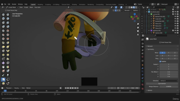
Task: Switch perspective/orthographic grid gizmo icon
Action: click(x=138, y=35)
